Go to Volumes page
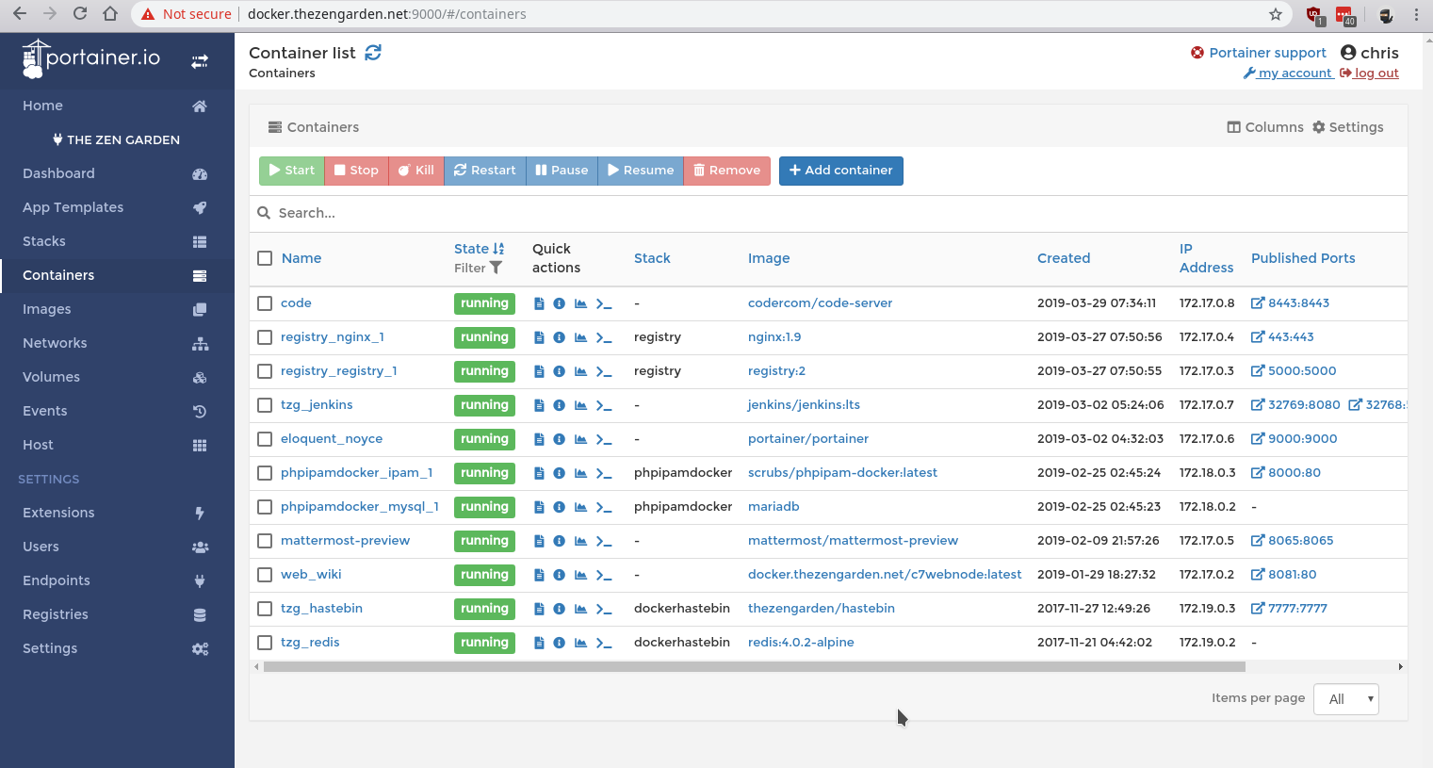 click(x=117, y=377)
